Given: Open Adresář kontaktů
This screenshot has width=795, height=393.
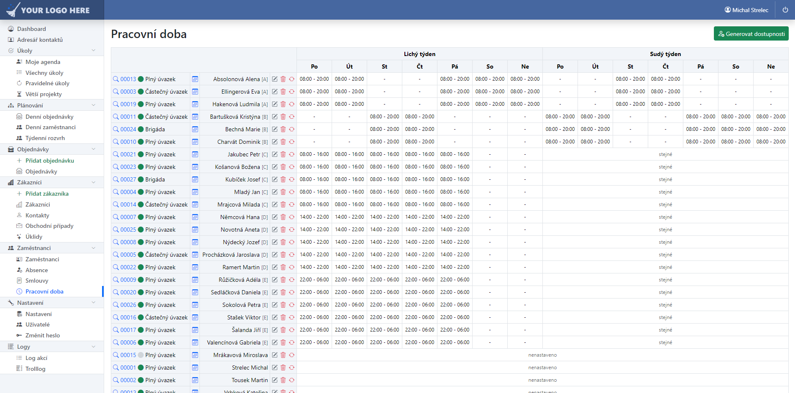Looking at the screenshot, I should click(40, 40).
